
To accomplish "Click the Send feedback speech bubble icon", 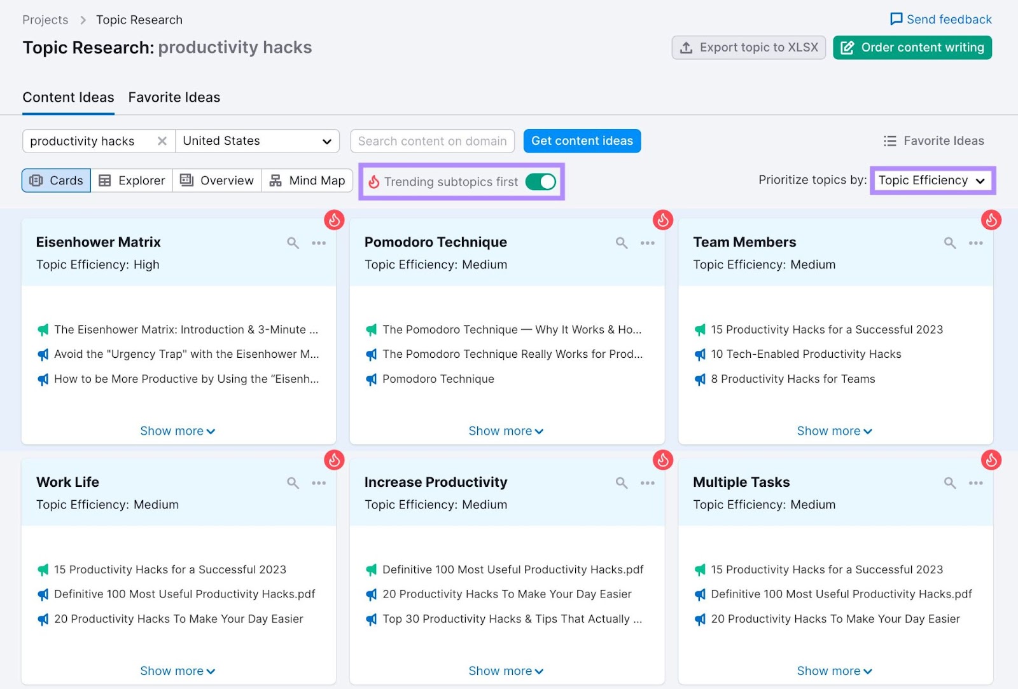I will pyautogui.click(x=896, y=19).
